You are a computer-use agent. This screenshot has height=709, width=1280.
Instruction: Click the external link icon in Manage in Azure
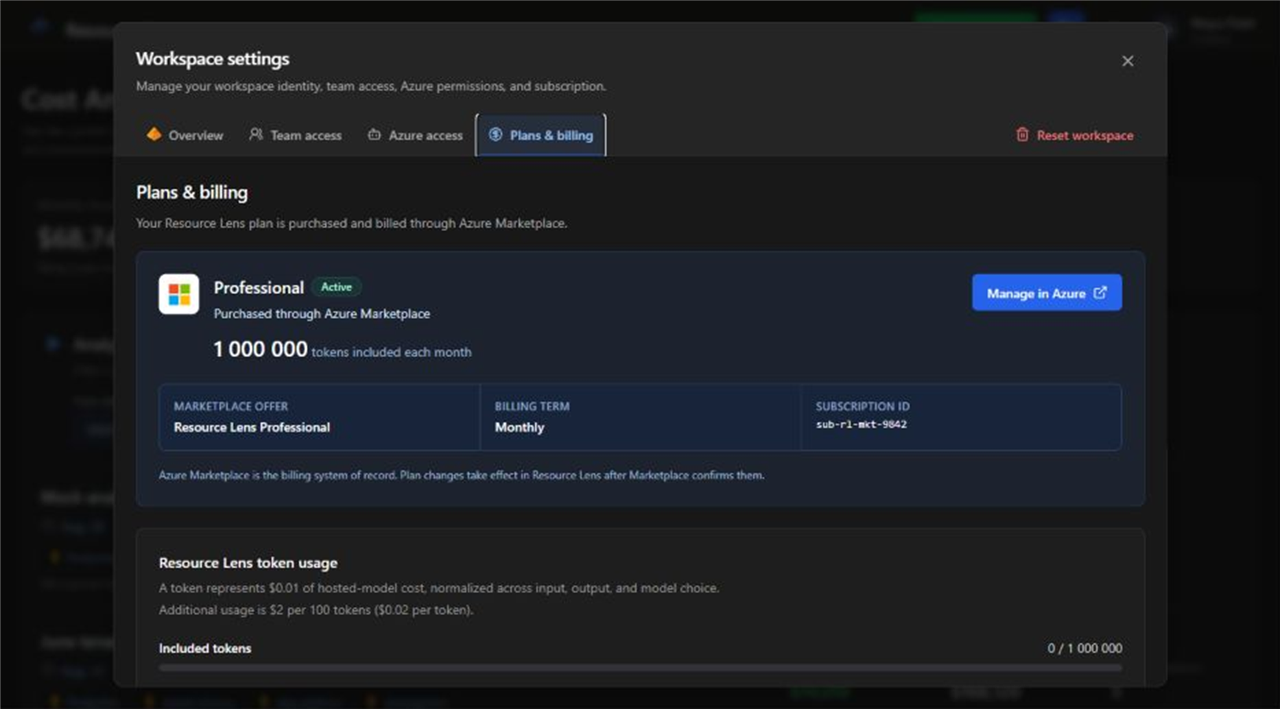(x=1100, y=293)
